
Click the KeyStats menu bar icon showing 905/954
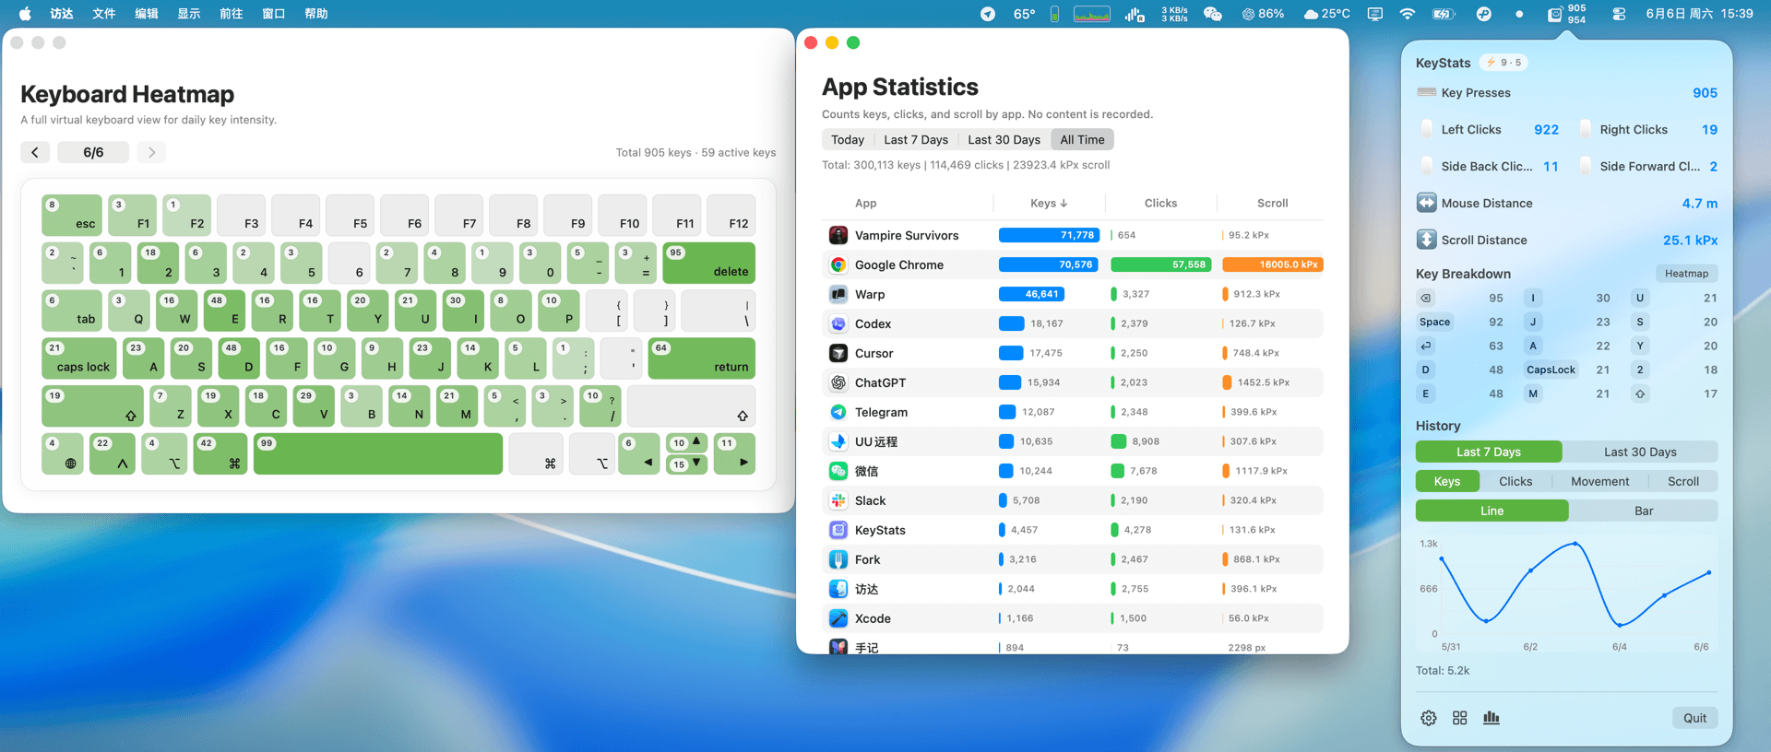click(x=1566, y=14)
